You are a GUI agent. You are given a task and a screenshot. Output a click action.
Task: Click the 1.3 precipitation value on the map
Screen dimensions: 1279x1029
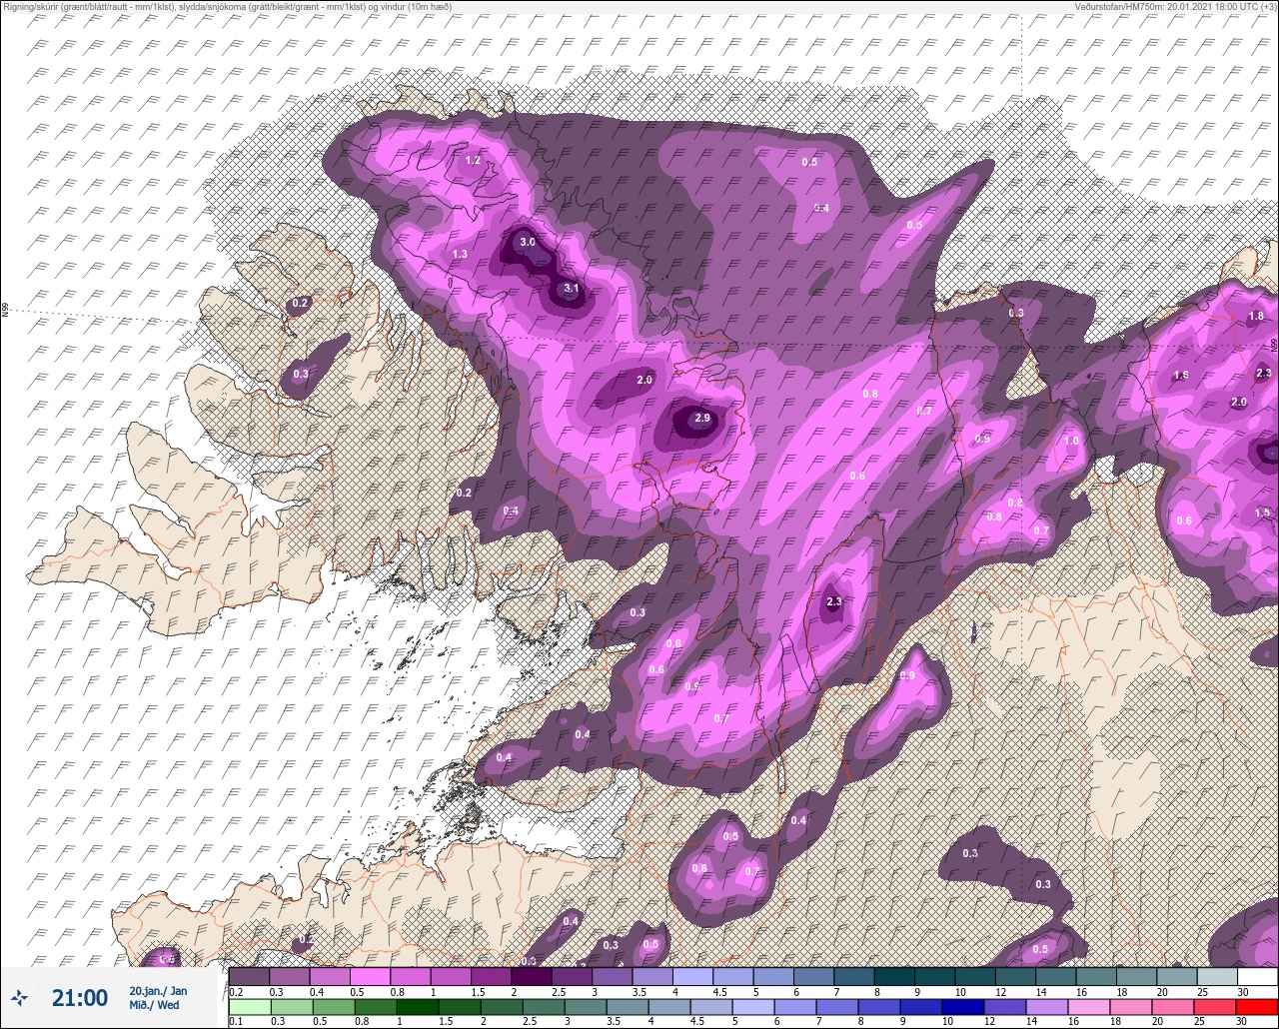tap(460, 254)
